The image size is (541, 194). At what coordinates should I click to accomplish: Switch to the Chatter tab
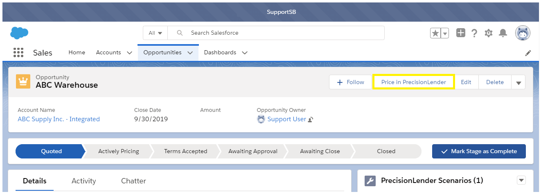pos(133,181)
